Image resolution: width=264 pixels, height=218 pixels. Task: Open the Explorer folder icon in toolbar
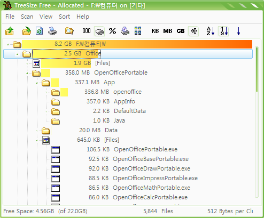coord(69,31)
